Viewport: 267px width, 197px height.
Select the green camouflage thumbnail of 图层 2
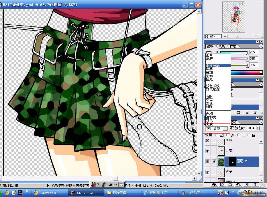tap(221, 161)
